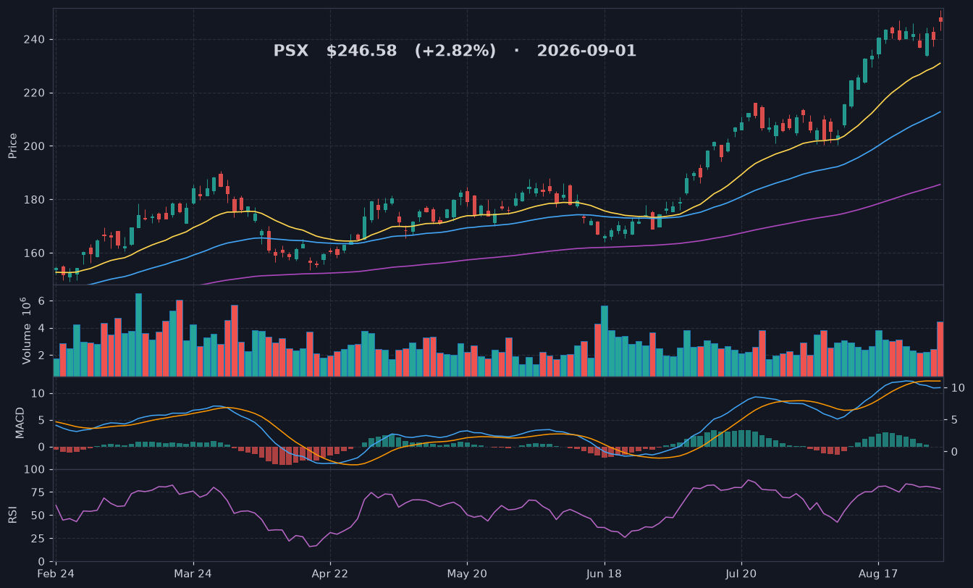973x588 pixels.
Task: Click the 200 price axis tick
Action: coord(35,146)
